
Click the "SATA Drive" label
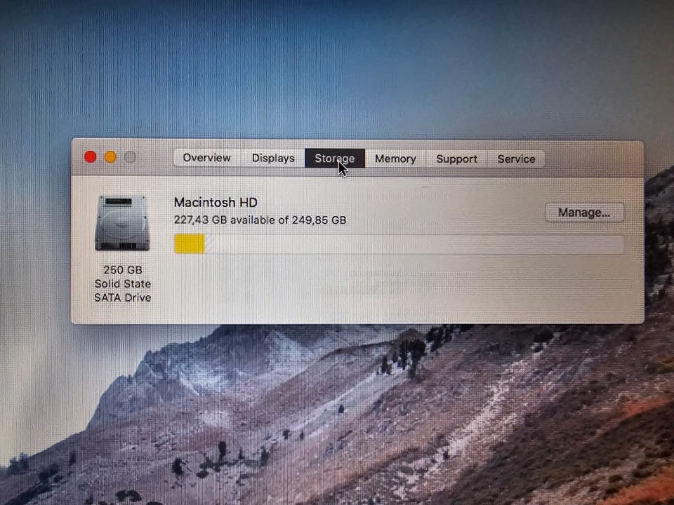(122, 297)
